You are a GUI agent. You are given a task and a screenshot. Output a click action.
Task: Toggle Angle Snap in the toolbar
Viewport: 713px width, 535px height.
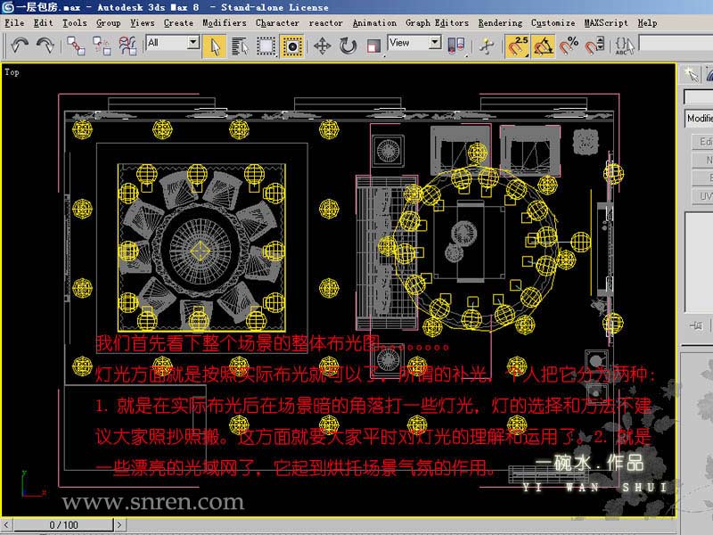click(543, 46)
